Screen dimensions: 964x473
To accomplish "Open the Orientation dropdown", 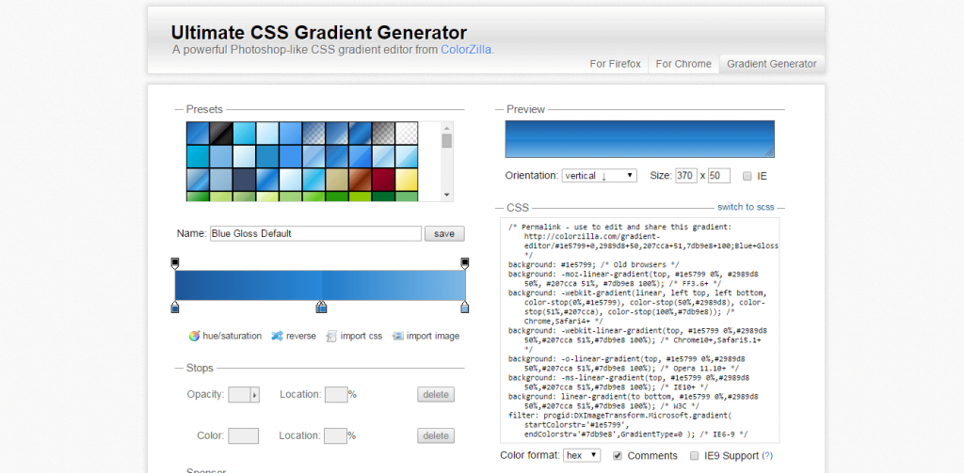I will click(x=600, y=176).
